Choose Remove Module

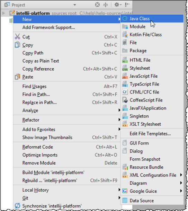pyautogui.click(x=67, y=163)
